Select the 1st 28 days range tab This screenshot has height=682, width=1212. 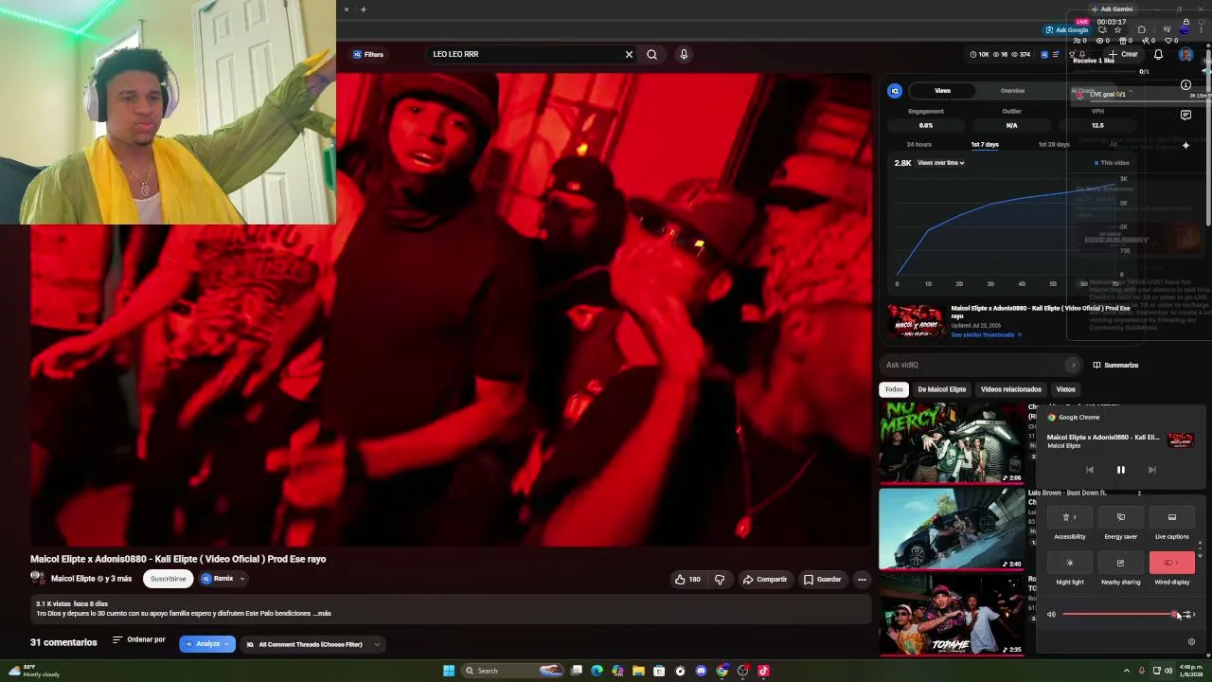pos(1054,144)
